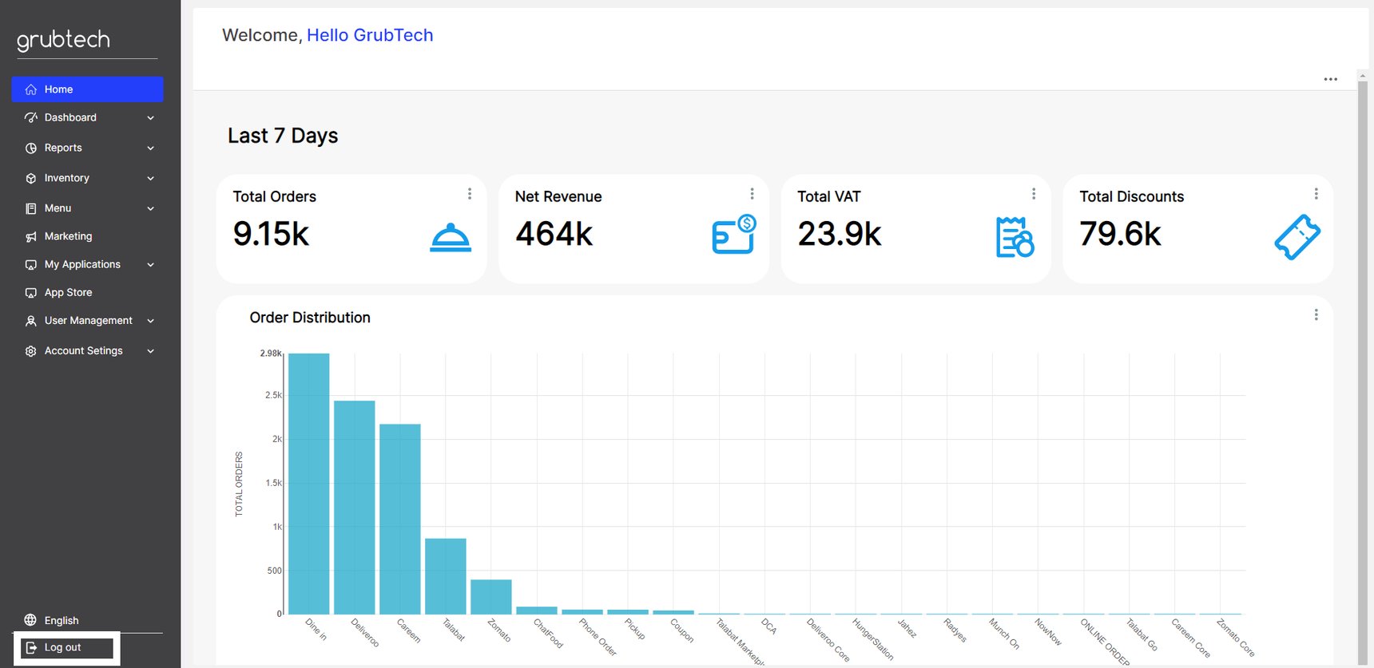Click the Total VAT receipt icon
The height and width of the screenshot is (668, 1374).
(1015, 237)
